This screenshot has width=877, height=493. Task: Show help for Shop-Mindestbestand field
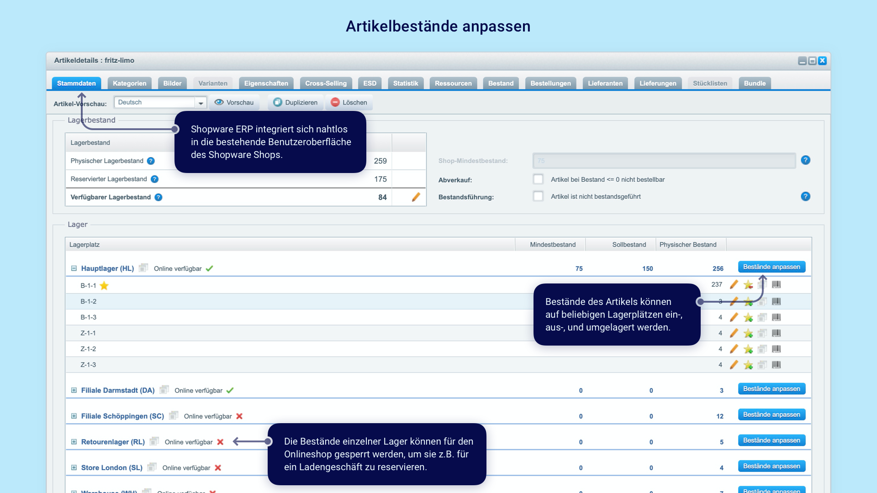click(x=806, y=160)
